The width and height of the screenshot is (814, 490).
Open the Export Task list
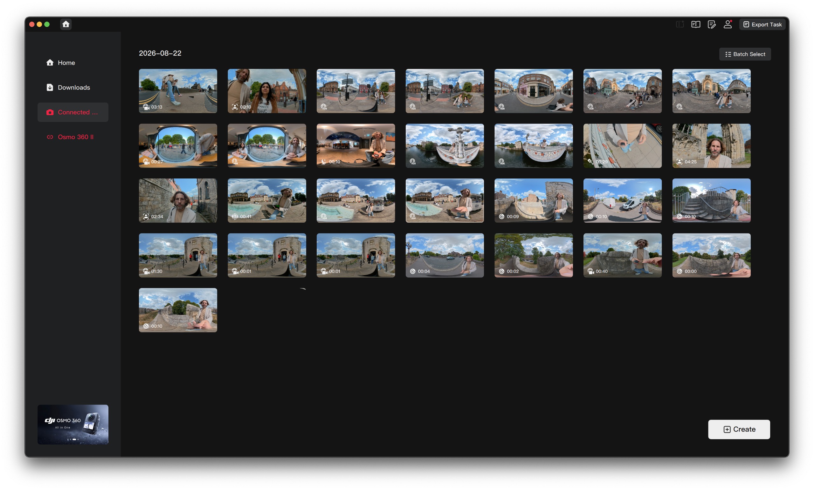pyautogui.click(x=762, y=24)
